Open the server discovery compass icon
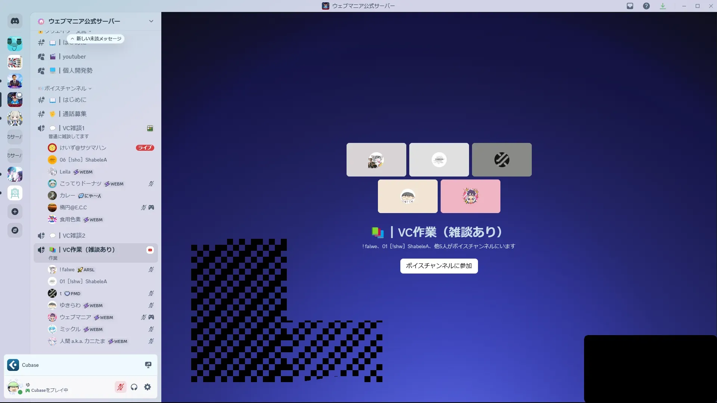 coord(15,230)
